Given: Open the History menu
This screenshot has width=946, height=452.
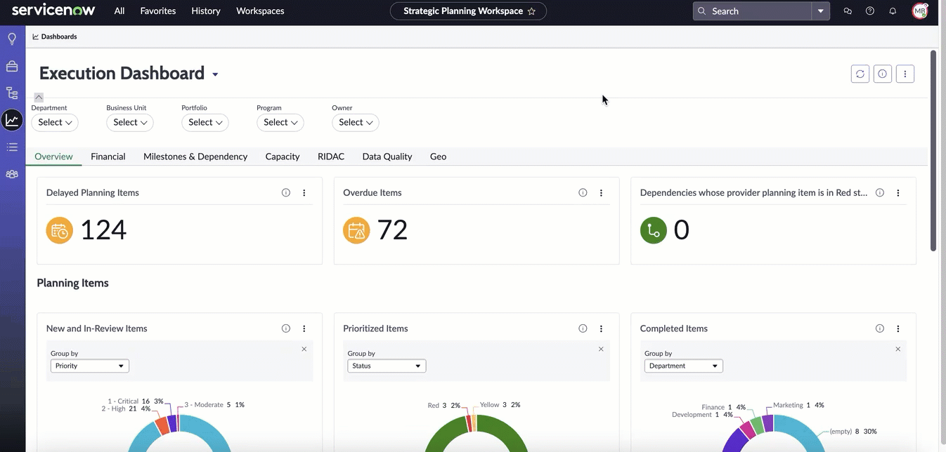Looking at the screenshot, I should pos(206,11).
